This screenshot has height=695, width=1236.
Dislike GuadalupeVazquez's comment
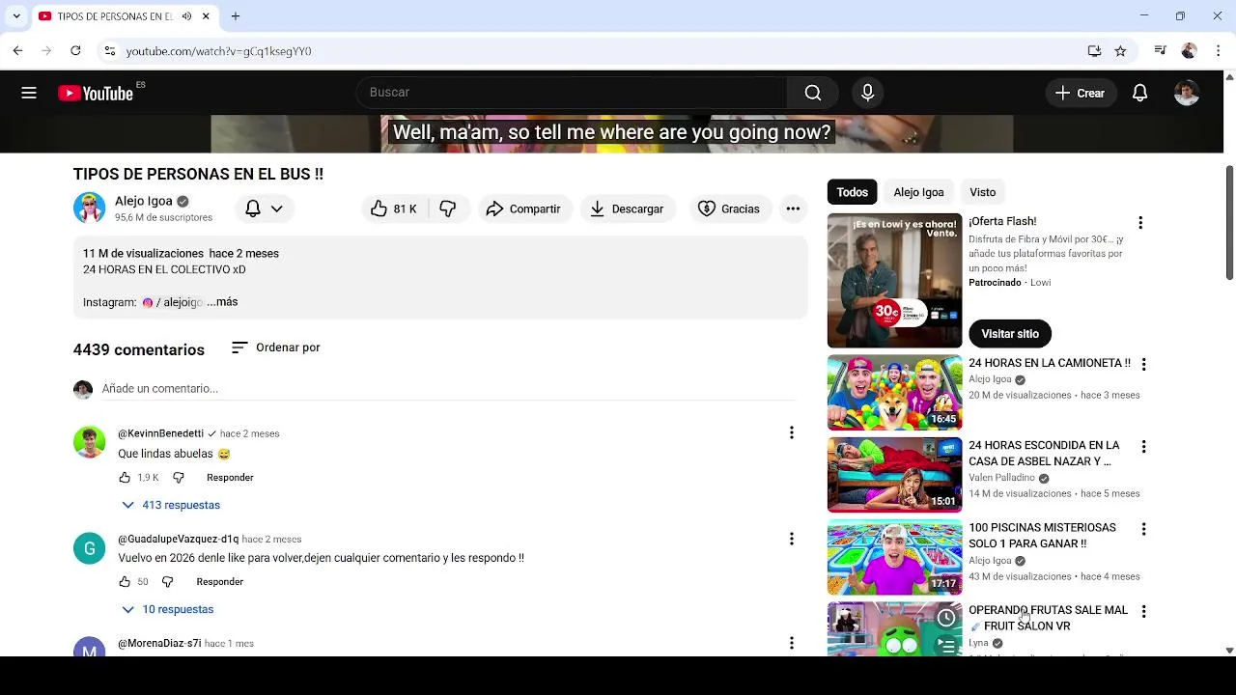click(x=167, y=582)
